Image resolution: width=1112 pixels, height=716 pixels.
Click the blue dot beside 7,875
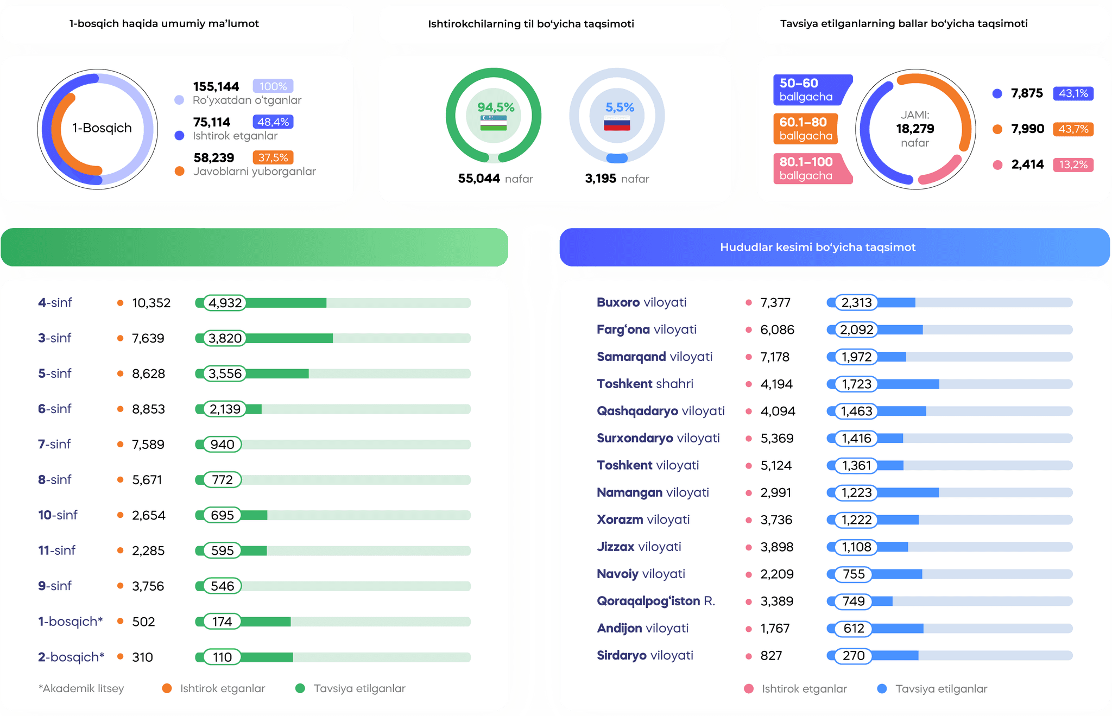coord(997,93)
